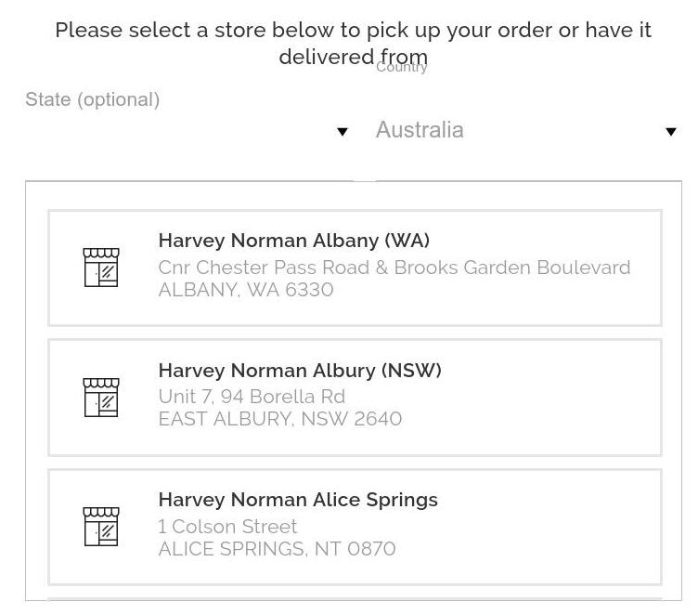
Task: Click the empty State selection field
Action: click(187, 130)
